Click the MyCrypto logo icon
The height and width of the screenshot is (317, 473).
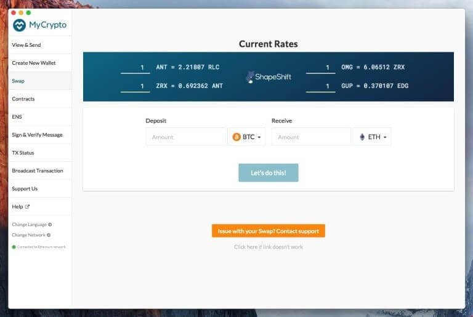[19, 25]
